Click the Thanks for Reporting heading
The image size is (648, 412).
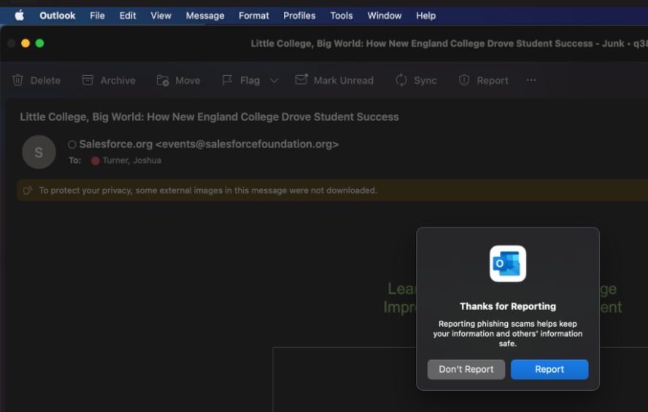(x=508, y=306)
